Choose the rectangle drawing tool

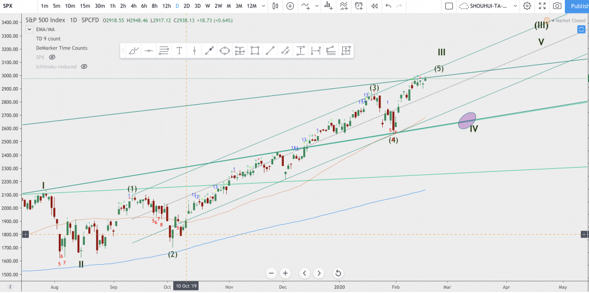255,51
